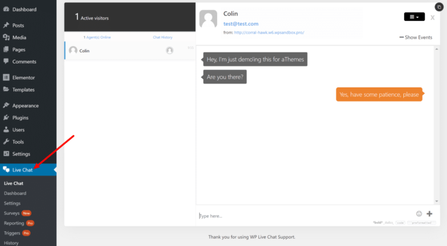Screen dimensions: 447x246
Task: Click the Plugins icon in sidebar
Action: [x=6, y=118]
